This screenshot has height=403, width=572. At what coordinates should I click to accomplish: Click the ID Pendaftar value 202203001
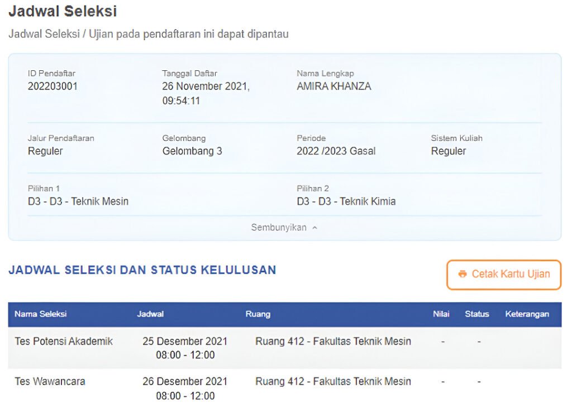coord(53,87)
